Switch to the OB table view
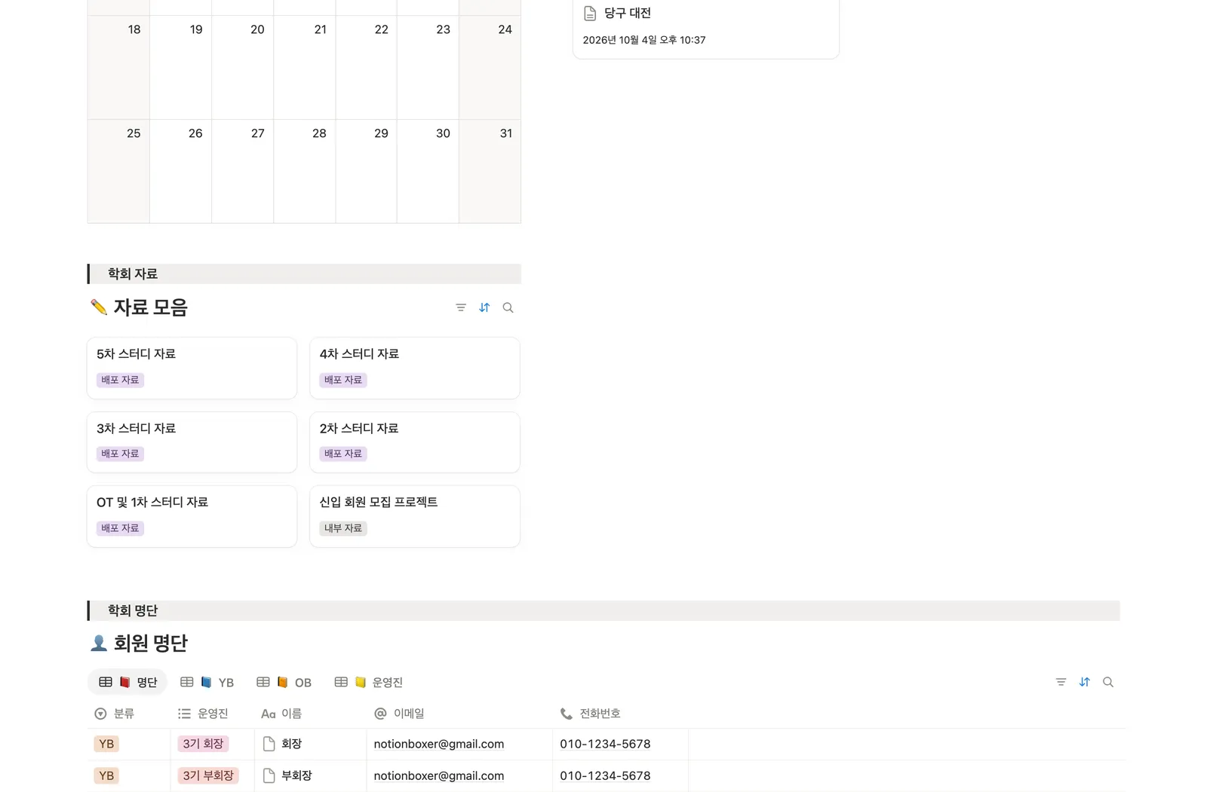This screenshot has height=792, width=1207. [284, 682]
